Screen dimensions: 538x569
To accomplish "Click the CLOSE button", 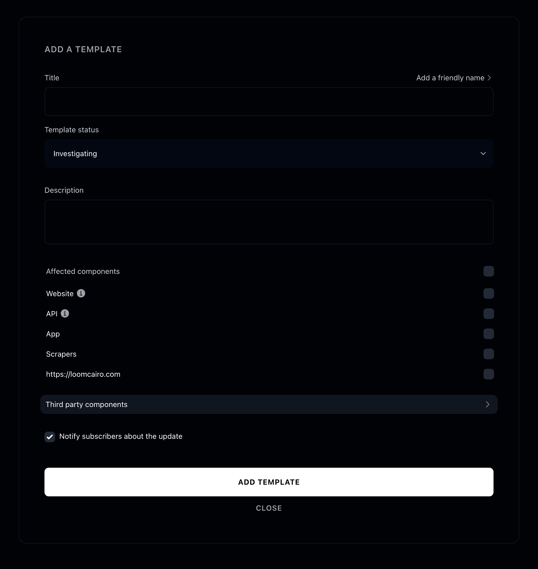I will click(269, 508).
